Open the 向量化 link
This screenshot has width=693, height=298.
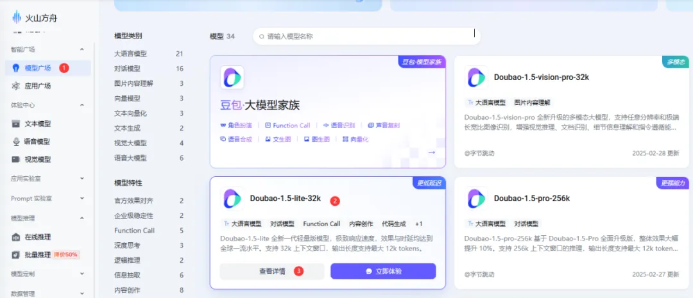click(355, 139)
